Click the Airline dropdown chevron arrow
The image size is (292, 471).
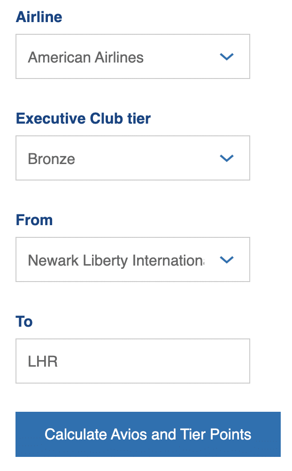click(x=227, y=57)
